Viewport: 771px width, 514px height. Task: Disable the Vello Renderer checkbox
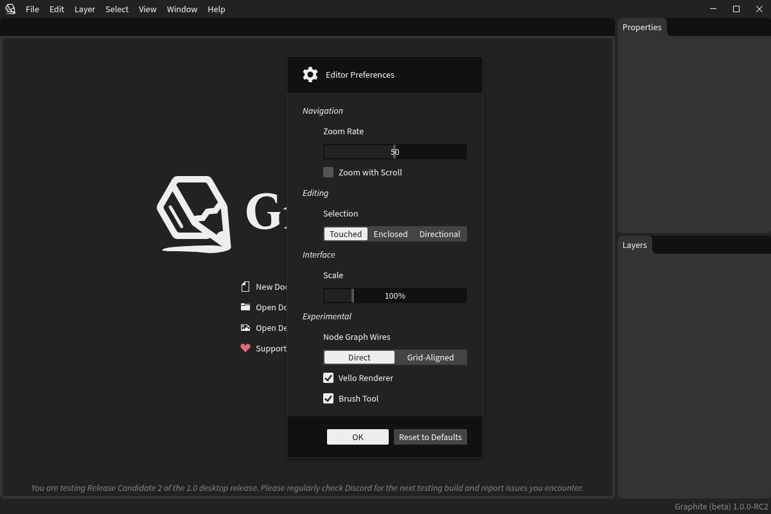tap(328, 378)
